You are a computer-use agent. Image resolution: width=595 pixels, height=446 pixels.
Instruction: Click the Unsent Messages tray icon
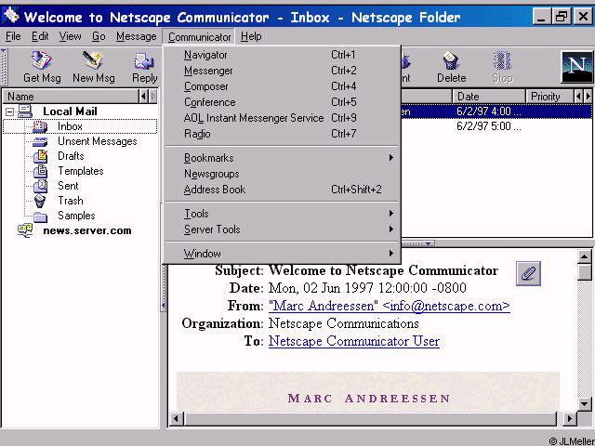point(40,141)
